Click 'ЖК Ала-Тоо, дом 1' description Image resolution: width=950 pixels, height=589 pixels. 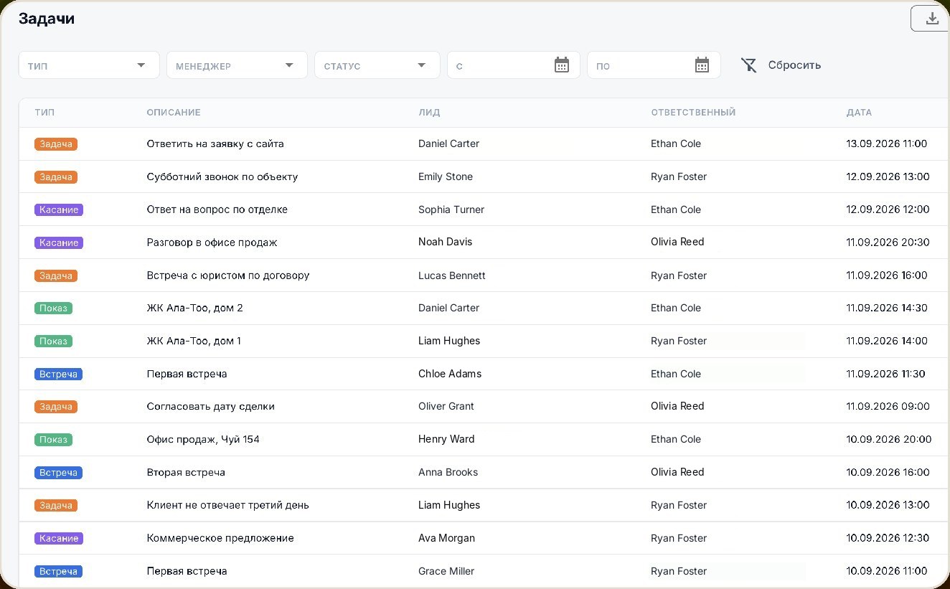tap(194, 341)
